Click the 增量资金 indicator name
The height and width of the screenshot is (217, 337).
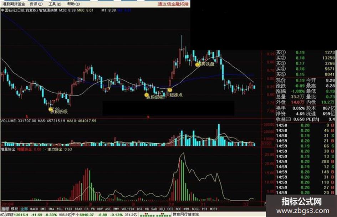coord(8,149)
